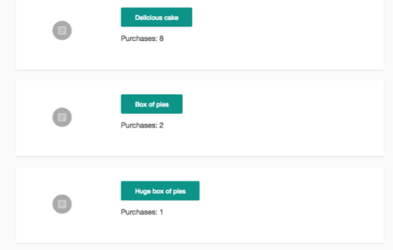Click the Purchases: 2 label

[142, 125]
